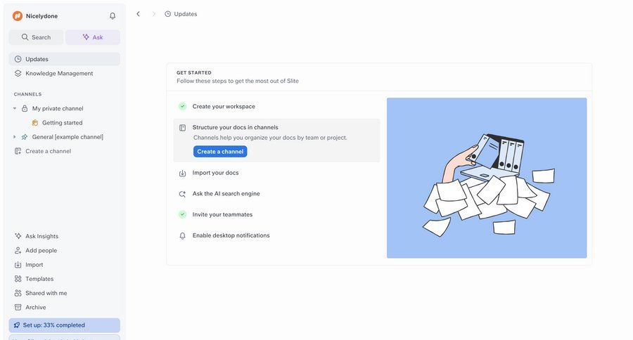Select Knowledge Management in the sidebar

tap(59, 73)
